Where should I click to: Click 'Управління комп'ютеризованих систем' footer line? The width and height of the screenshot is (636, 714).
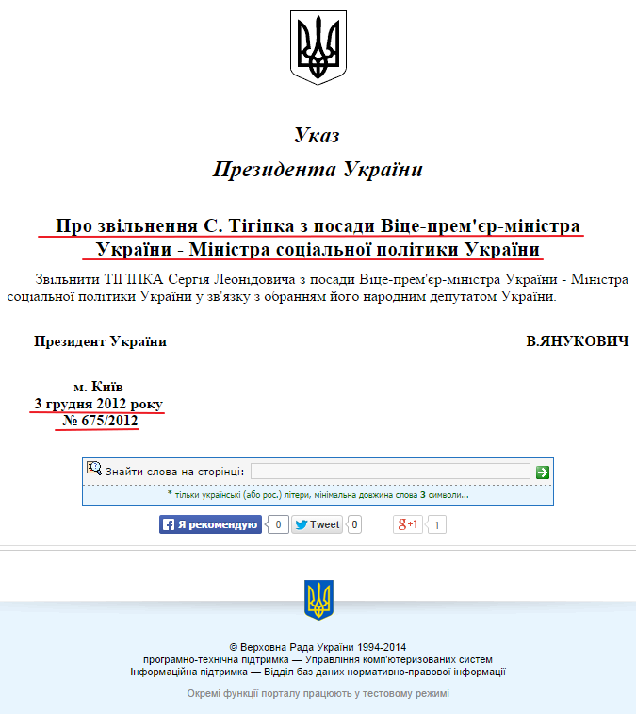pyautogui.click(x=318, y=659)
